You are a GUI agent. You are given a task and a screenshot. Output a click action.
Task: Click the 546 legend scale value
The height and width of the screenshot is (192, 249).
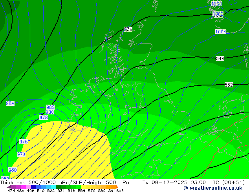point(71,190)
